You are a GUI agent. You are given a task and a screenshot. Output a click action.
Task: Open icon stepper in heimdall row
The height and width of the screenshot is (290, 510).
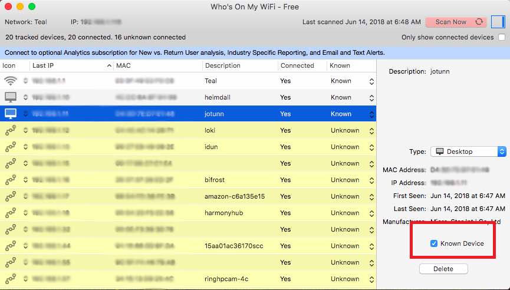25,97
